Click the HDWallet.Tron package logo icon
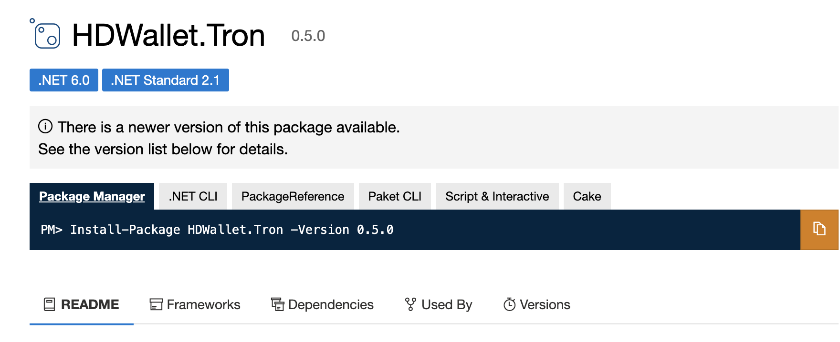Screen dimensions: 840x342 pos(46,35)
